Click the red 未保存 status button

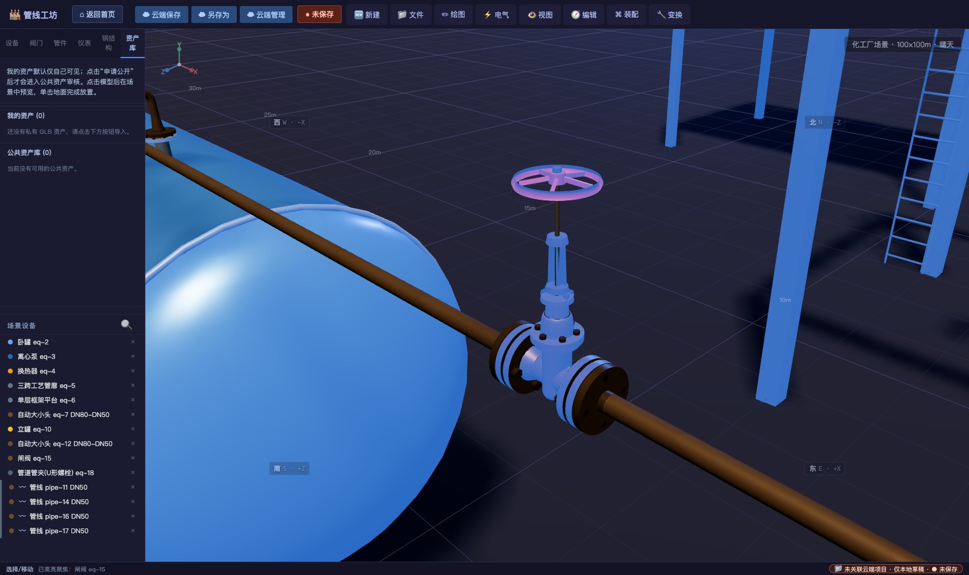pyautogui.click(x=319, y=15)
